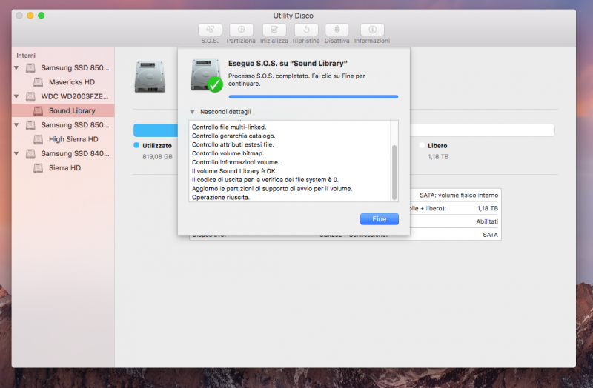Image resolution: width=593 pixels, height=388 pixels.
Task: Click the yellow minimize window button
Action: [30, 16]
